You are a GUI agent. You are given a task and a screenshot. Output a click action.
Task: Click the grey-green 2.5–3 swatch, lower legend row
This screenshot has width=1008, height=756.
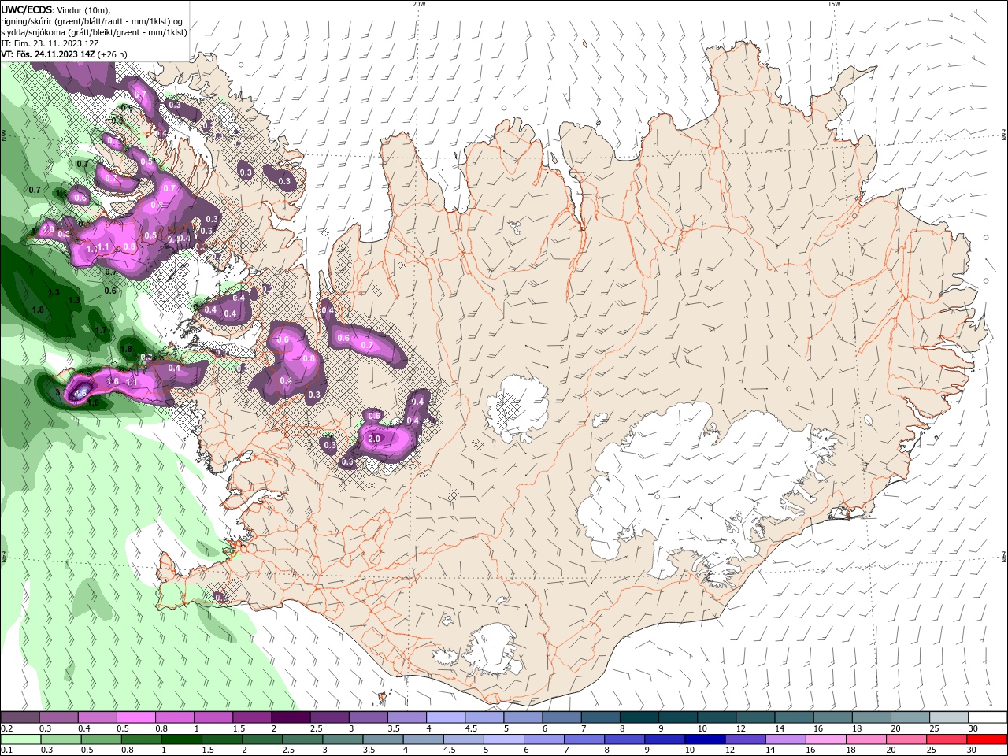point(302,739)
